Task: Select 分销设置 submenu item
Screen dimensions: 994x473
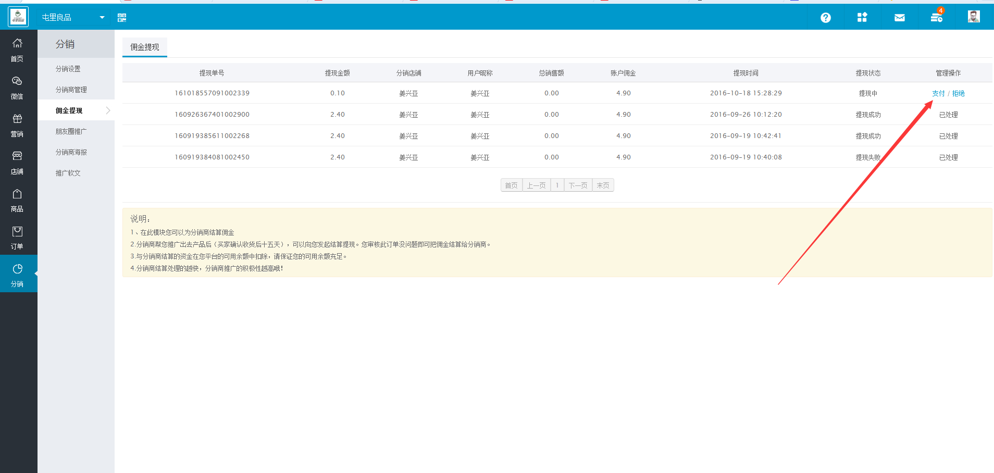Action: tap(68, 69)
